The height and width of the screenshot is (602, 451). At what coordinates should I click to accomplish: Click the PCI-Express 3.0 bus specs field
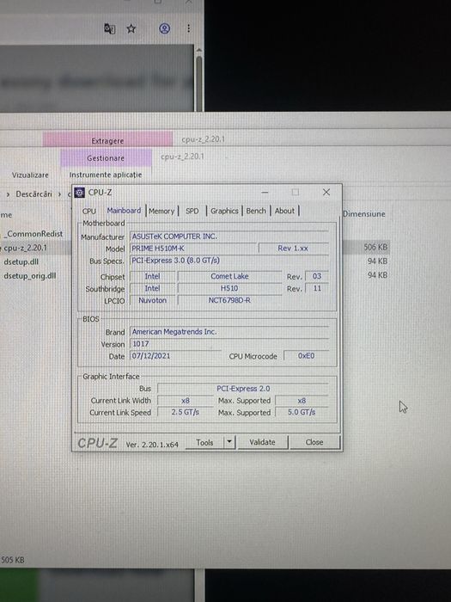coord(229,261)
